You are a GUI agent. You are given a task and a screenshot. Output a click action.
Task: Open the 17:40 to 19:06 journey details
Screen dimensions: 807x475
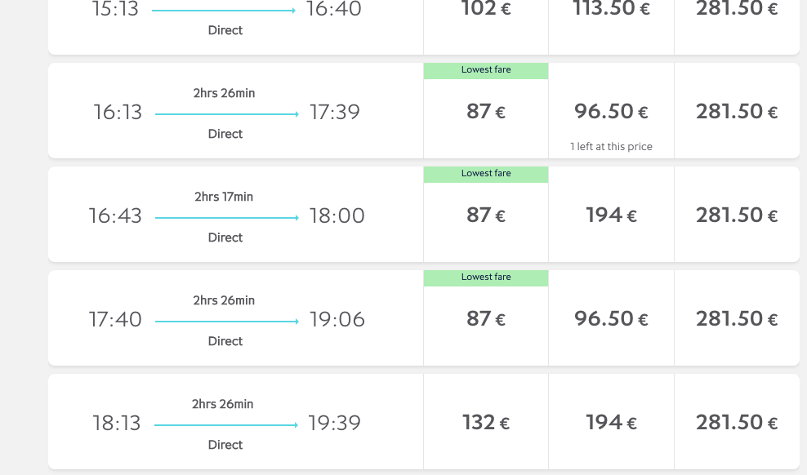[x=236, y=319]
